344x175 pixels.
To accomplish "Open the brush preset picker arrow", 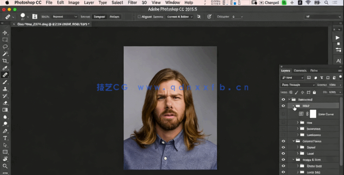I will [28, 16].
